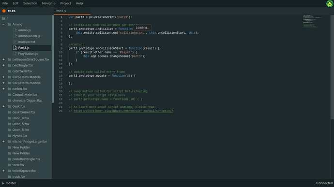Open ammo.js file icon
Image resolution: width=334 pixels, height=187 pixels.
click(15, 30)
